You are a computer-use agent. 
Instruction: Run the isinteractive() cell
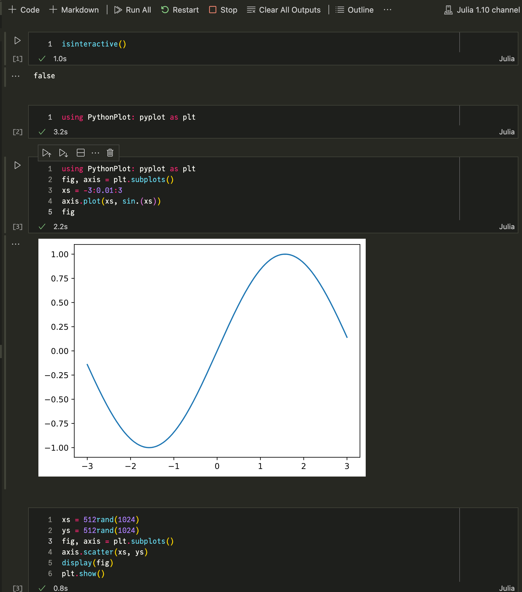17,40
